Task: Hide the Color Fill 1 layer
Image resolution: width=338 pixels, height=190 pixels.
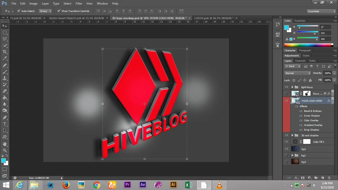Action: (287, 142)
